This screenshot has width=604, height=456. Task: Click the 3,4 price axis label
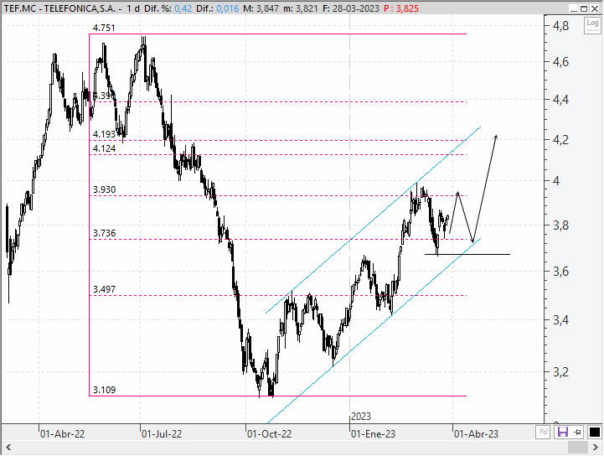coord(560,320)
